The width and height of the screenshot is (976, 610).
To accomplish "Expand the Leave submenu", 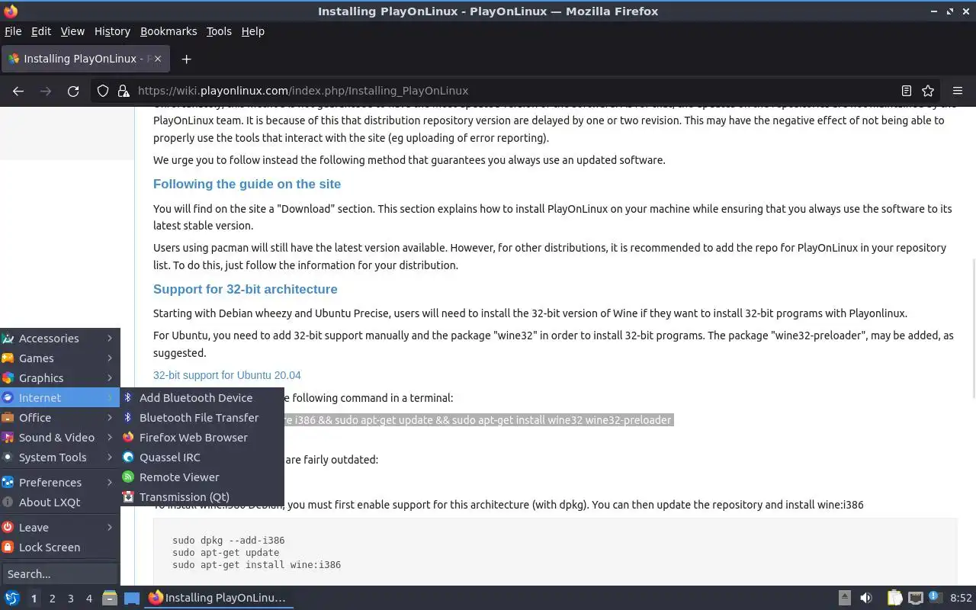I will click(x=59, y=527).
